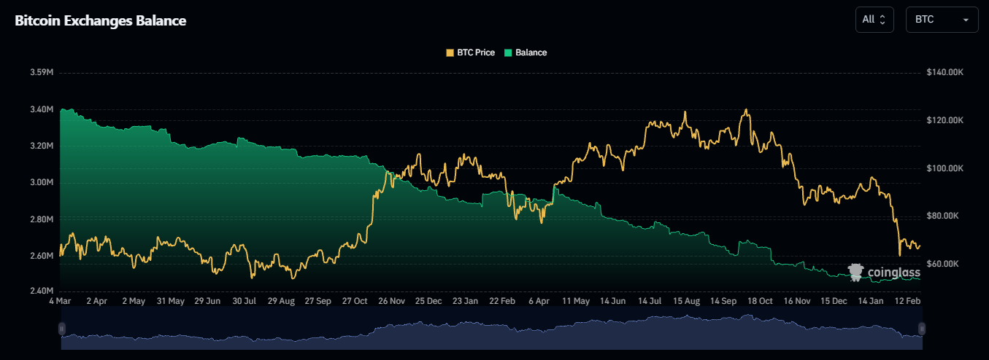
Task: Click the right handle of range slider
Action: pyautogui.click(x=922, y=329)
